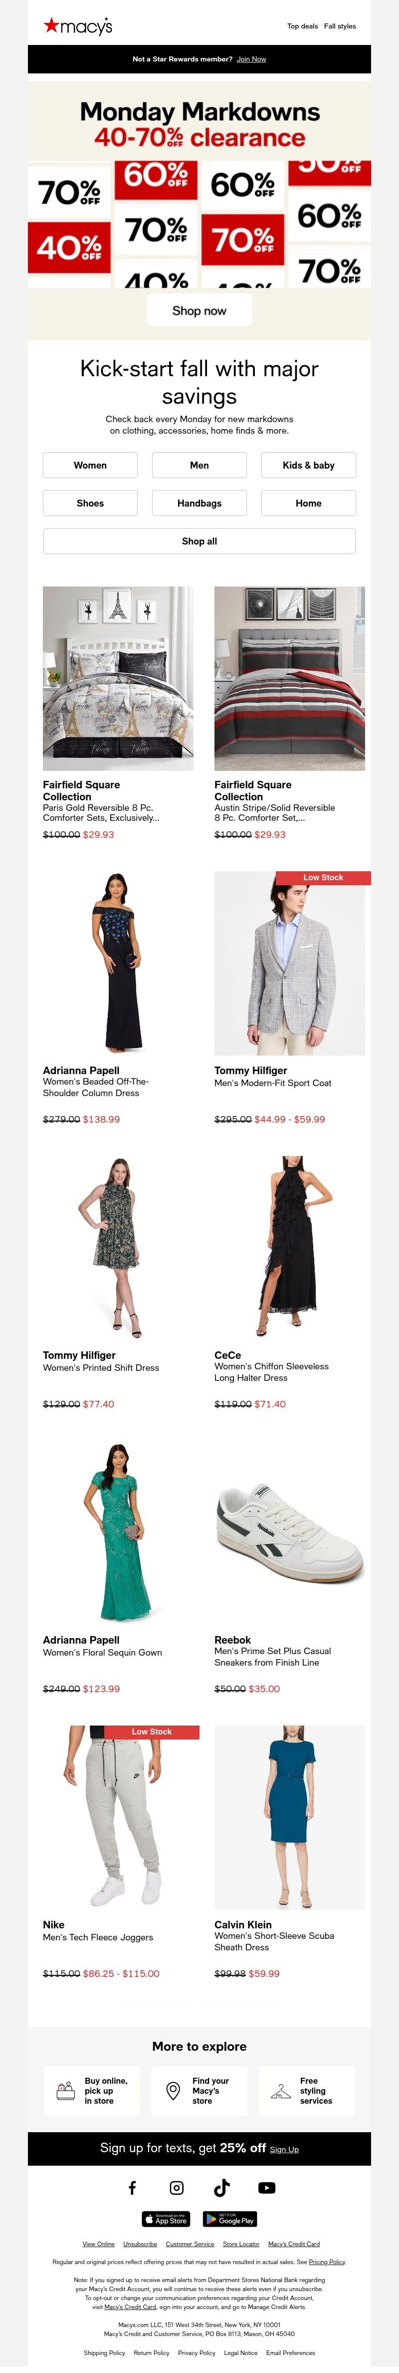This screenshot has width=399, height=2373.
Task: Open Macy's Facebook page icon
Action: [132, 2188]
